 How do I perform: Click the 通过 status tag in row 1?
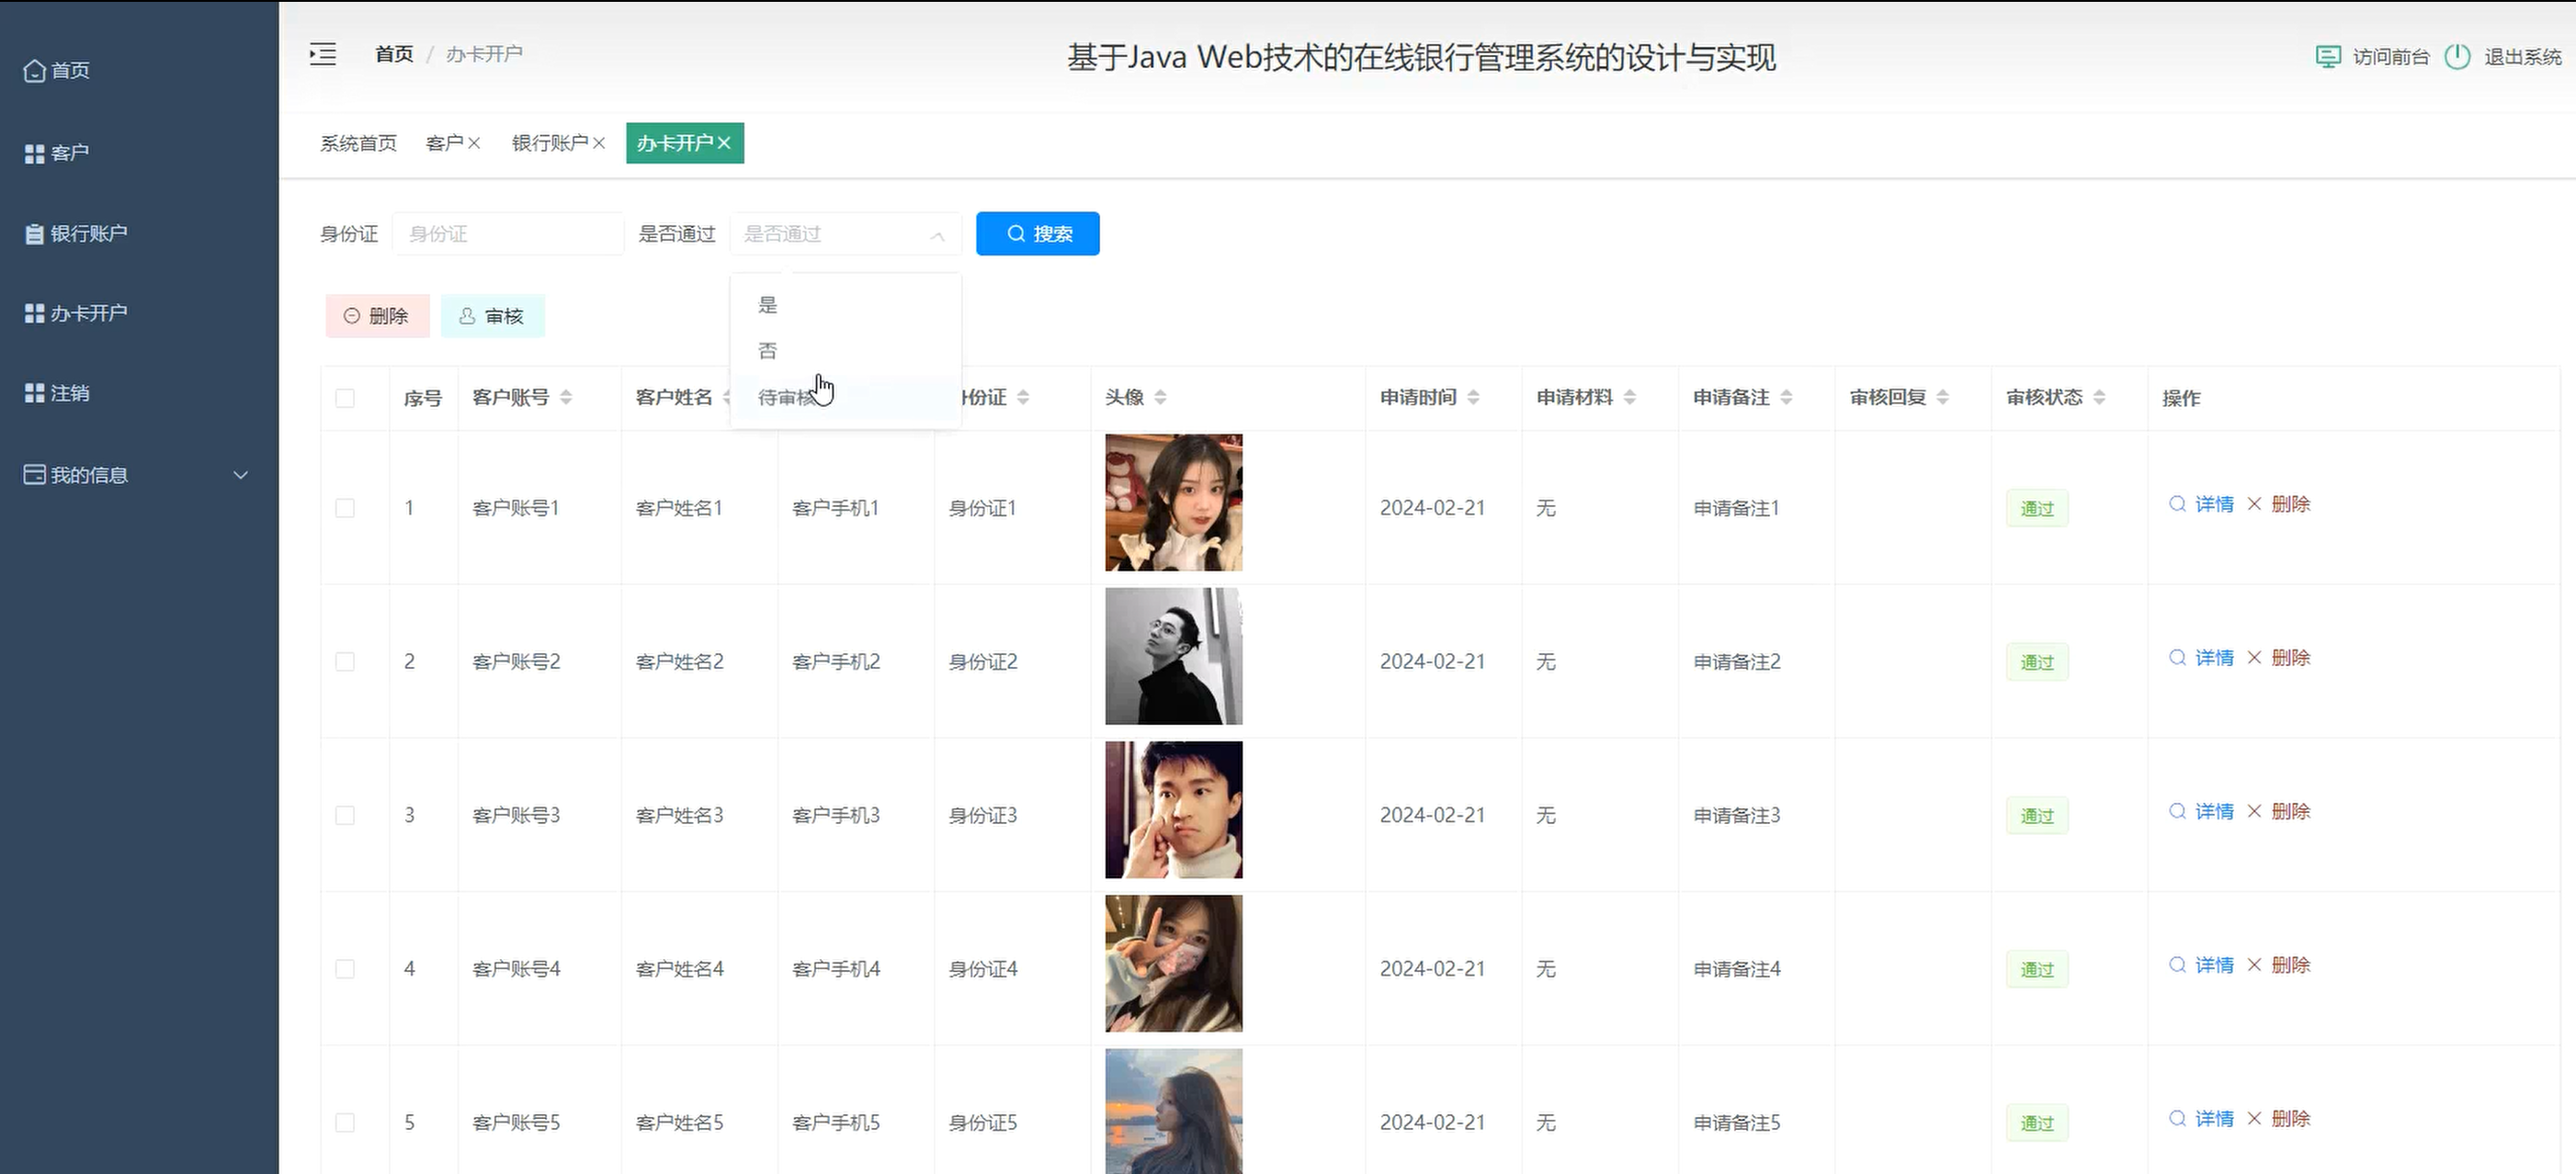[2037, 509]
